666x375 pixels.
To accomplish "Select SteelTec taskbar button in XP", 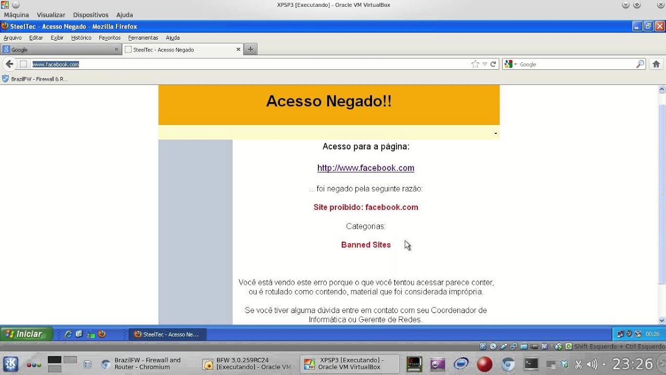I will click(168, 334).
